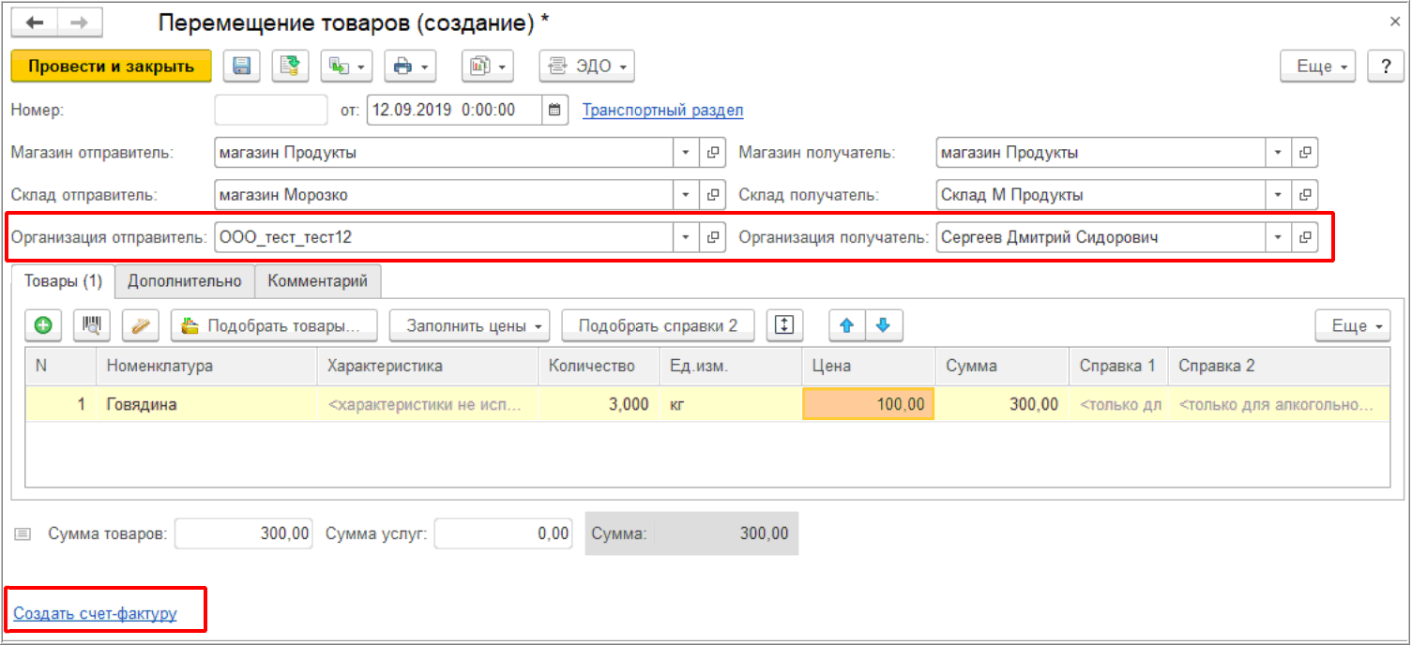Switch to the Дополнительно tab
Screen dimensions: 1412x645
tap(185, 280)
